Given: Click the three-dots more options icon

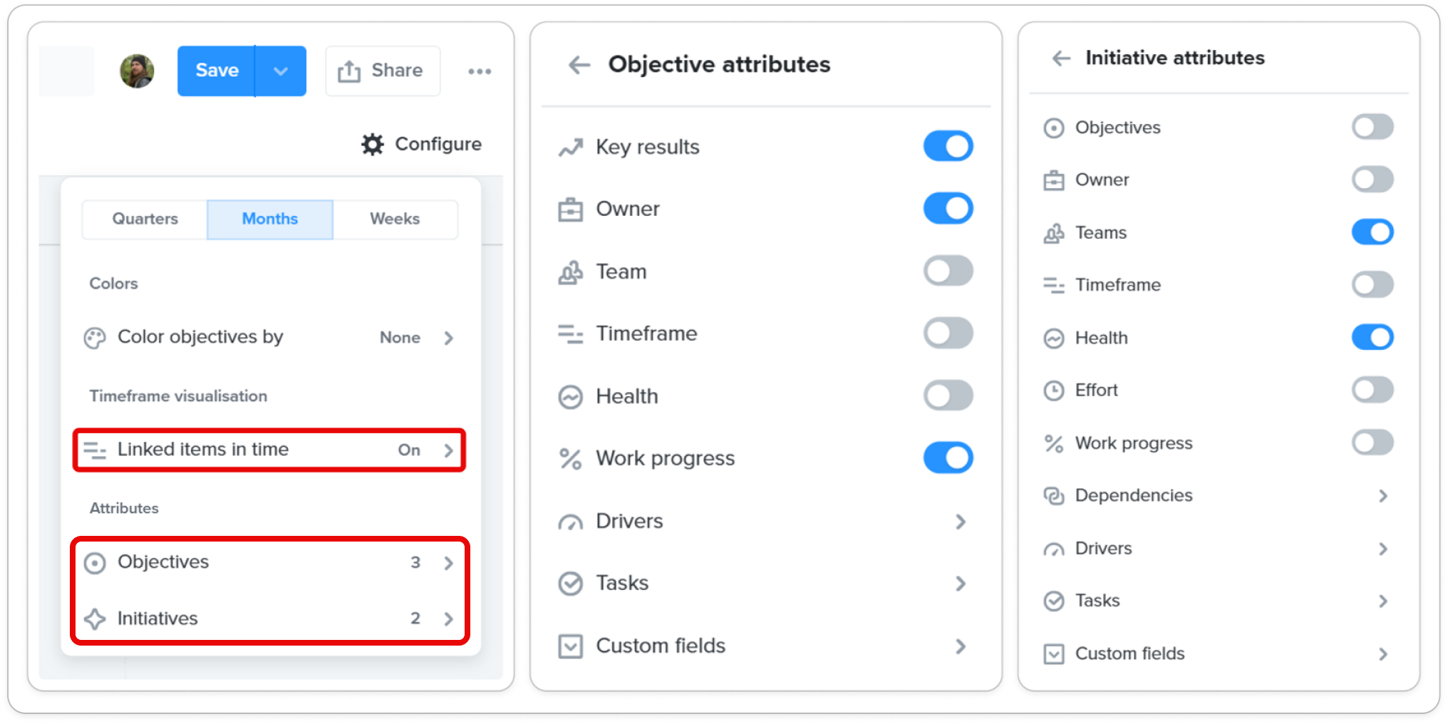Looking at the screenshot, I should click(480, 71).
